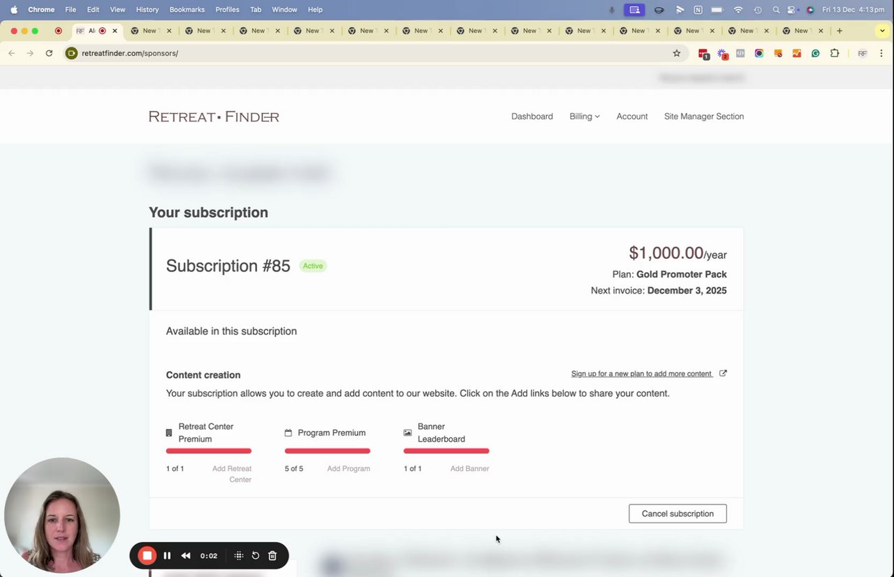Image resolution: width=894 pixels, height=577 pixels.
Task: Click the browser forward arrow
Action: [x=30, y=53]
